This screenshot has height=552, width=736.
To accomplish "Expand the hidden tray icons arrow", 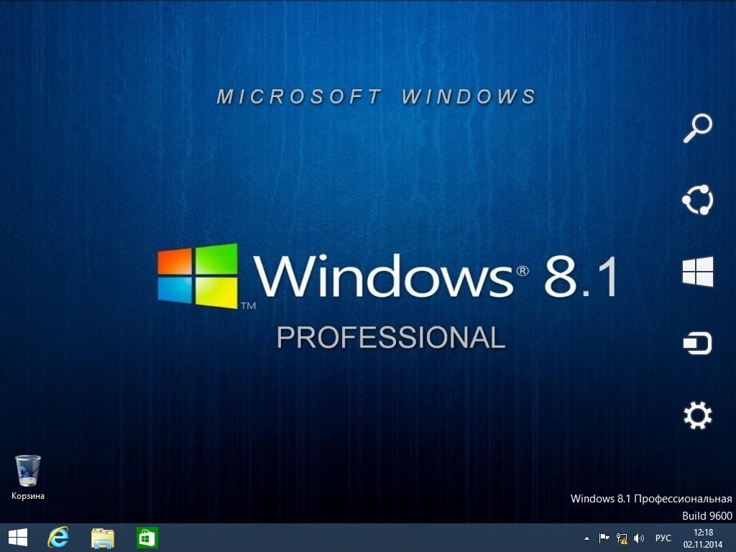I will click(586, 538).
